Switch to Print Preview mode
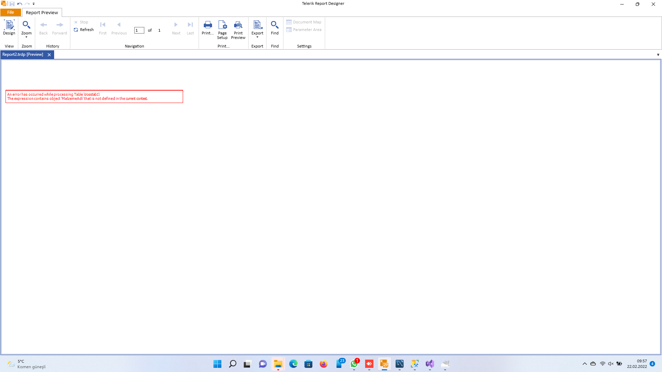Screen dimensions: 662x372 tap(238, 30)
